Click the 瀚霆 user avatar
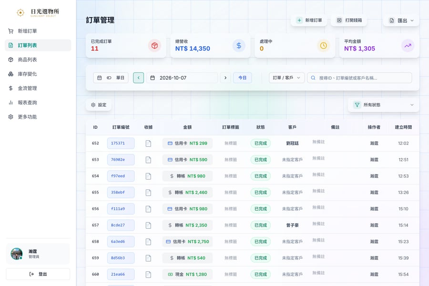 (17, 254)
